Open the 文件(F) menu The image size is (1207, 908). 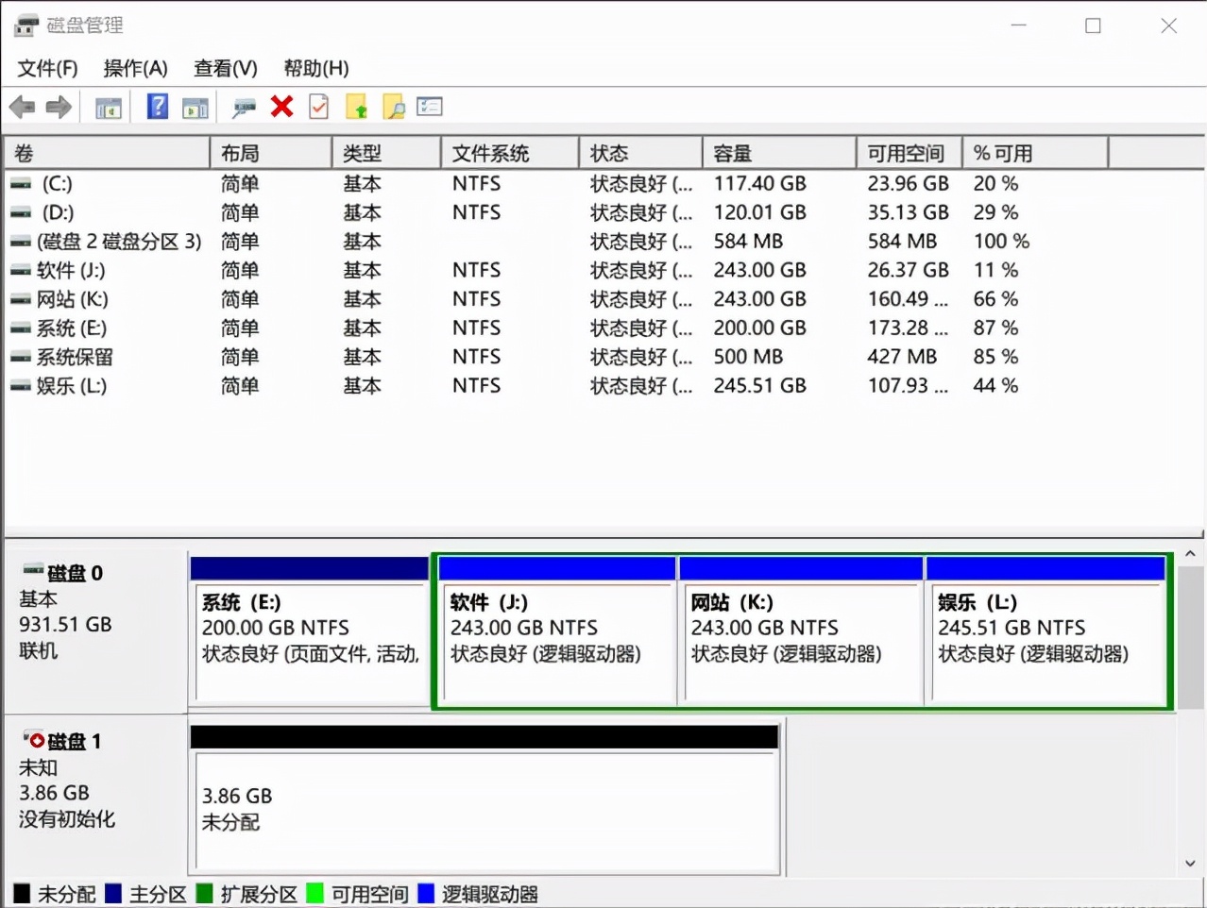coord(46,68)
